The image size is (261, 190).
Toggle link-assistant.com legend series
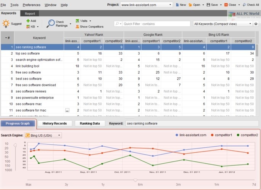[x=191, y=135]
